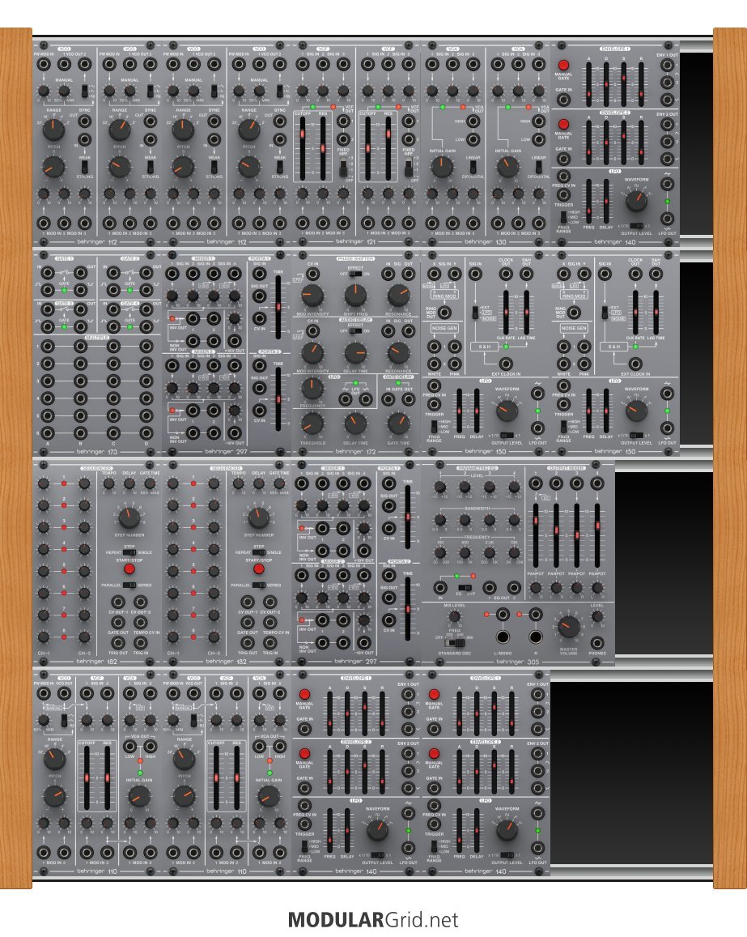This screenshot has width=747, height=937.
Task: Click the Parametric EQ IN jack
Action: pos(441,587)
